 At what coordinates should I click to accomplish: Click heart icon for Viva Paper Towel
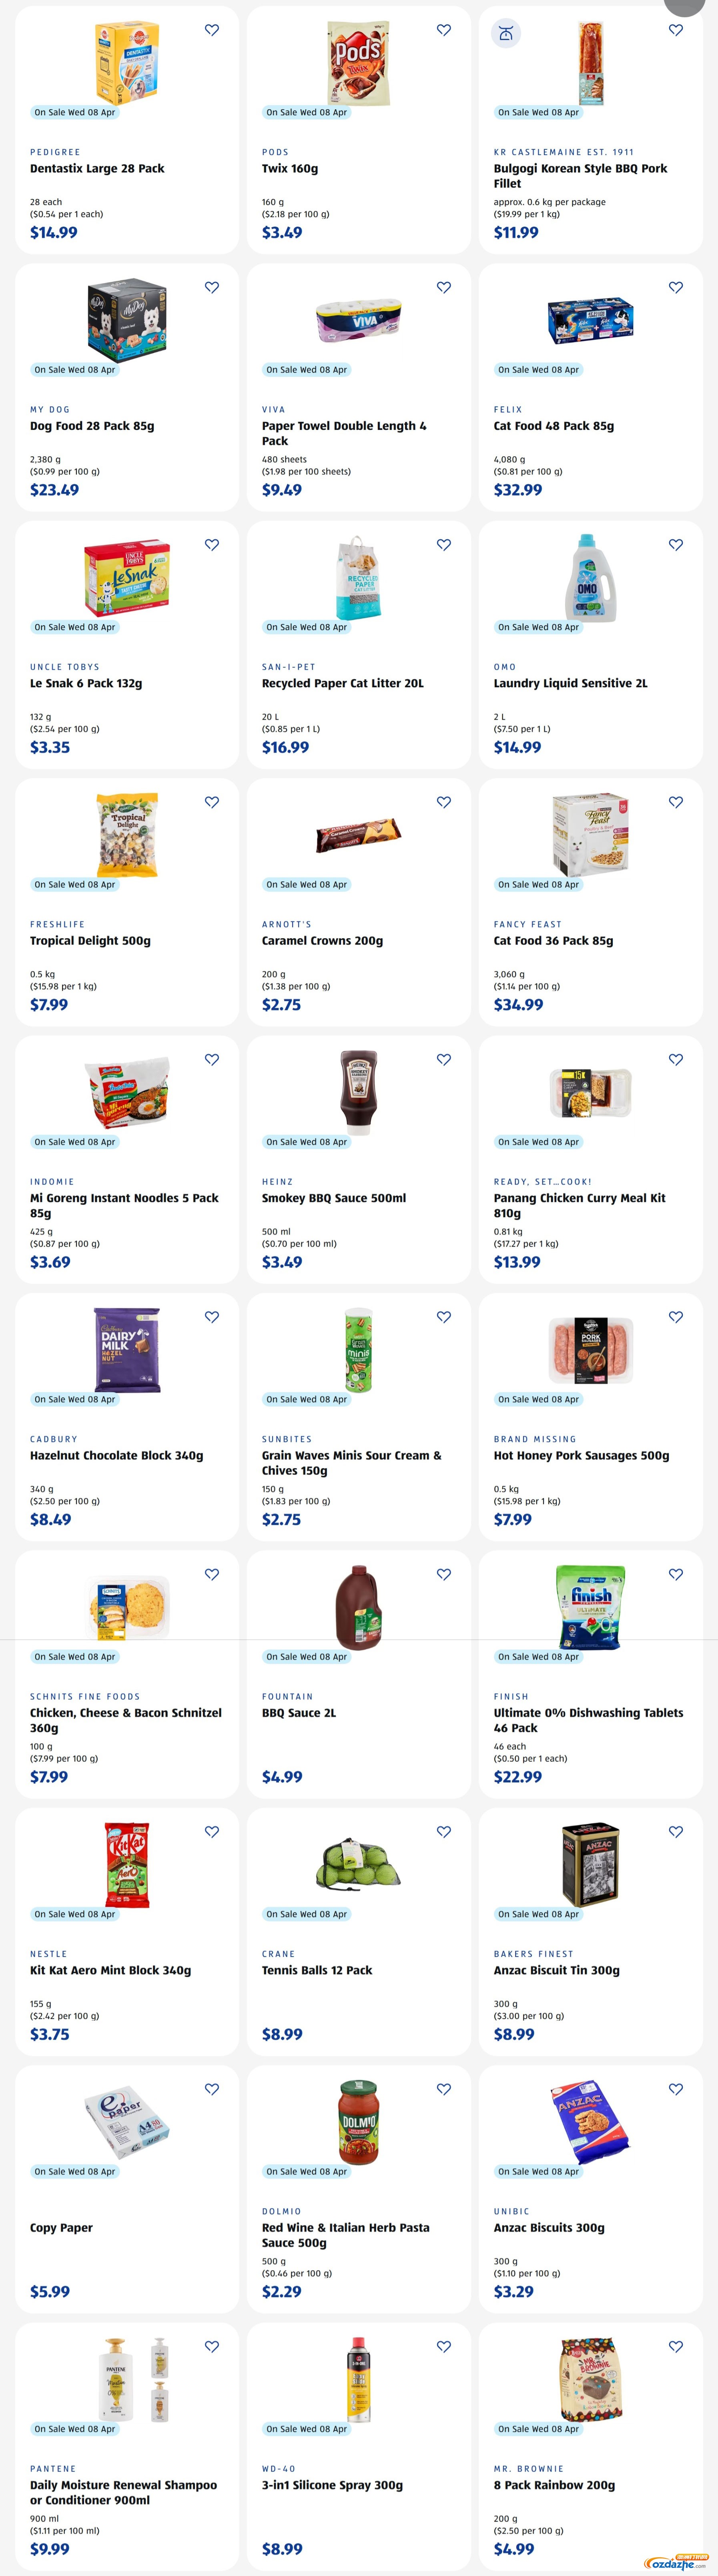point(444,287)
